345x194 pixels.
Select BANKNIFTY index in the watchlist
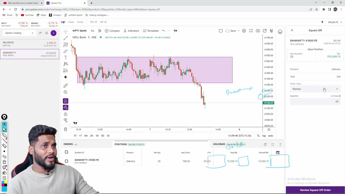(x=30, y=54)
